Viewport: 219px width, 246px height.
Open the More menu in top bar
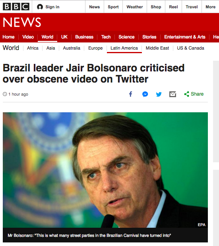pos(211,7)
